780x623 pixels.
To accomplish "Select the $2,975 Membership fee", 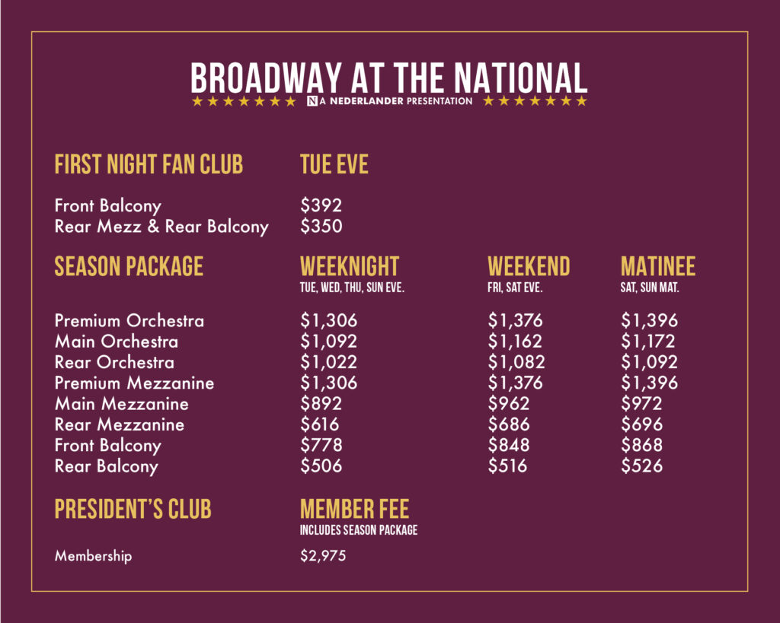I will pos(323,556).
